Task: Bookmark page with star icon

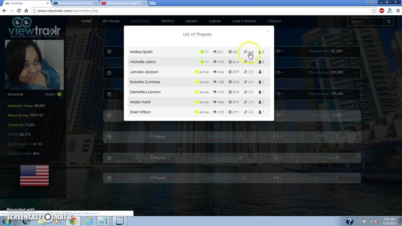Action: coord(374,11)
